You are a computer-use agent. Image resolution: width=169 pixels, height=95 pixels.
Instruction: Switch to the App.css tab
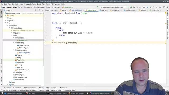click(x=104, y=10)
